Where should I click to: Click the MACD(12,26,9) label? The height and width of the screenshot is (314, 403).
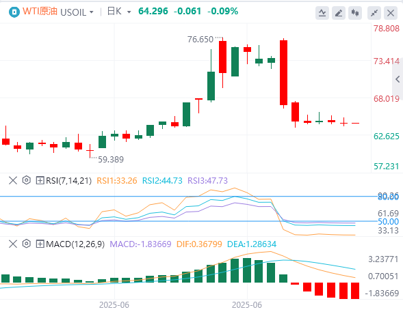(75, 244)
